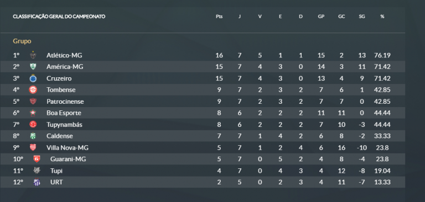The height and width of the screenshot is (202, 425).
Task: Select the URT team badge
Action: coord(37,182)
